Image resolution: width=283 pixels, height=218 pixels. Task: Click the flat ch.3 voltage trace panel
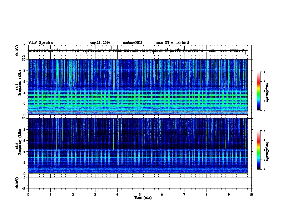[140, 183]
